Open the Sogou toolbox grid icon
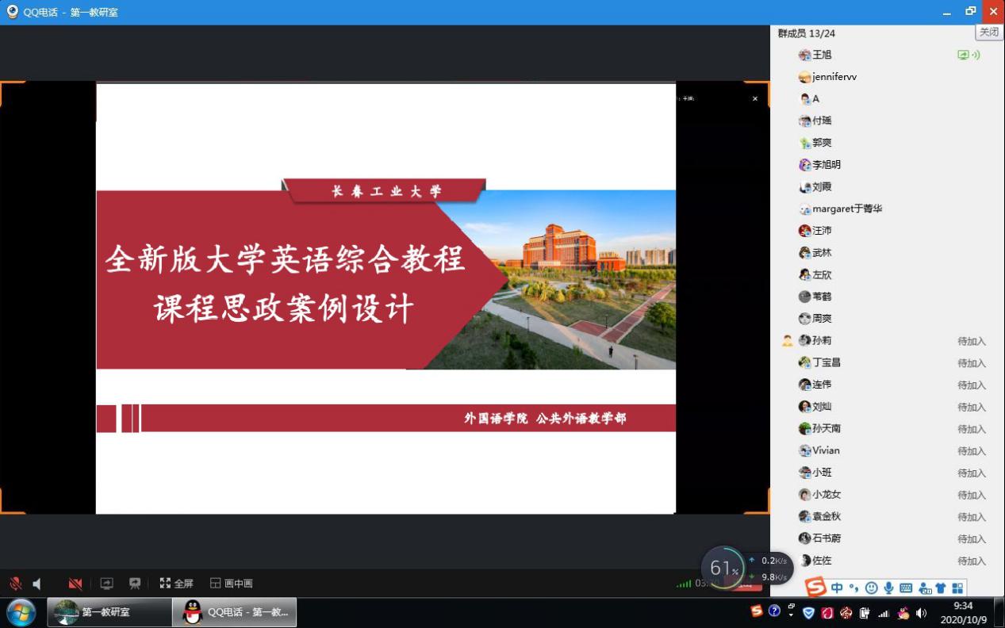 point(957,588)
